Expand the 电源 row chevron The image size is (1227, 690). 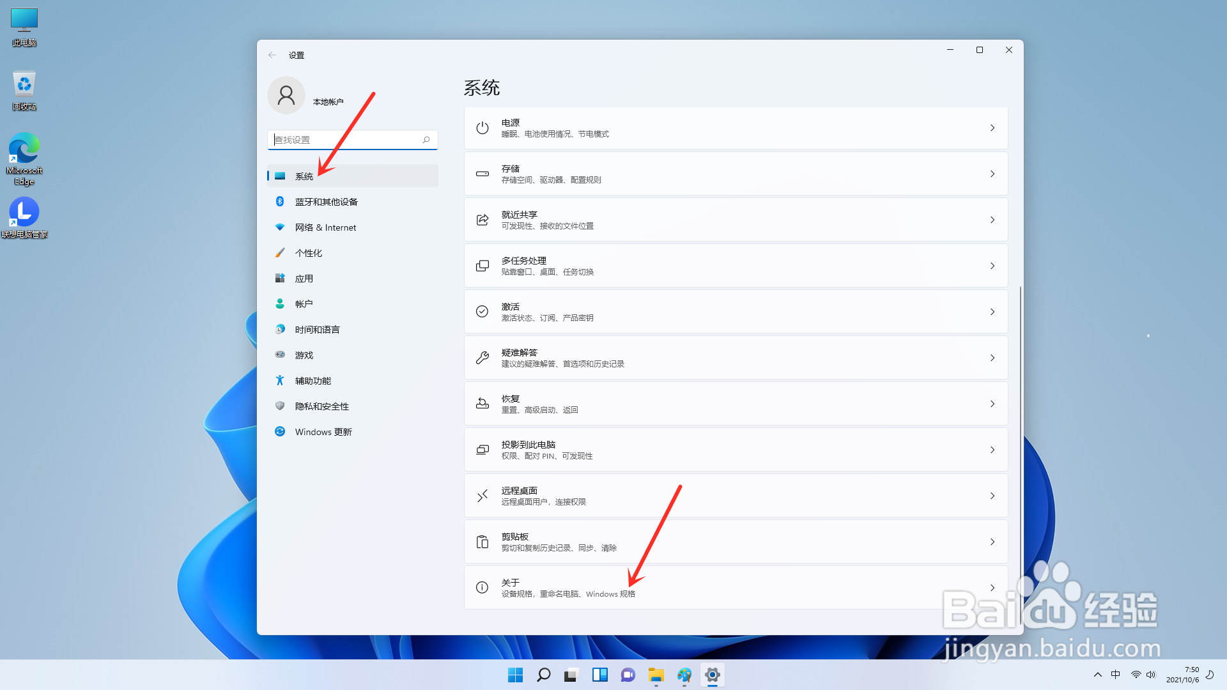coord(992,128)
